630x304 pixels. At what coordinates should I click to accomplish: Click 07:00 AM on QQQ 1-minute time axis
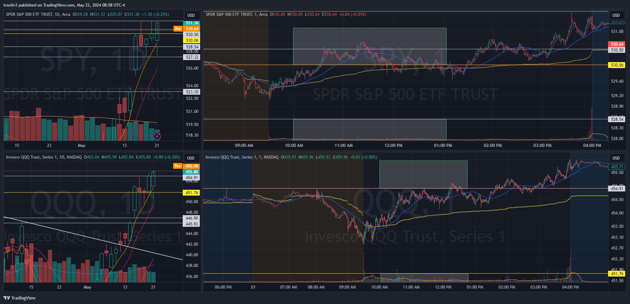point(289,287)
